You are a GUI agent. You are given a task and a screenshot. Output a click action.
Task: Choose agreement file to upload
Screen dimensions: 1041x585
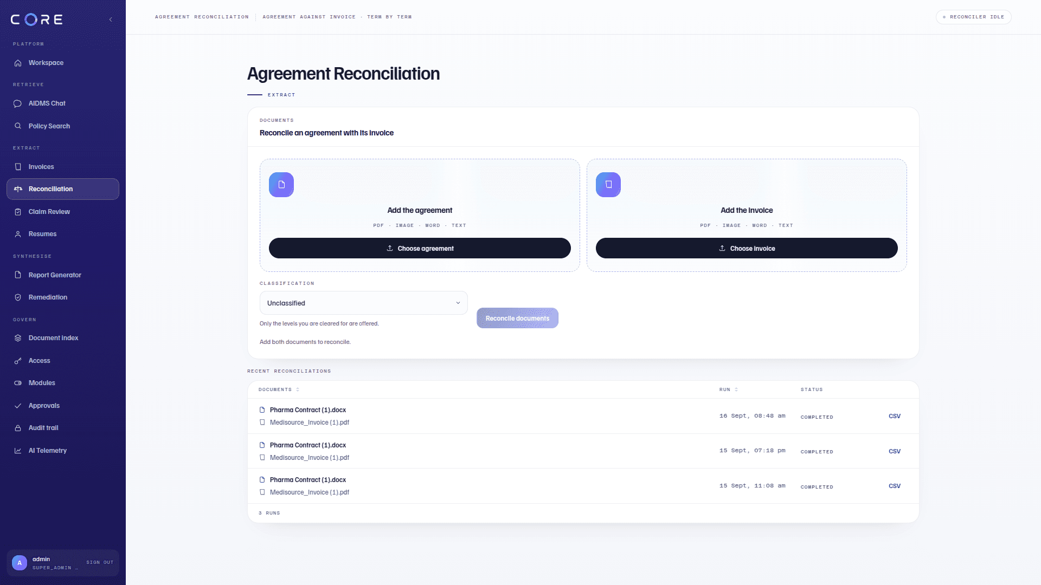420,248
